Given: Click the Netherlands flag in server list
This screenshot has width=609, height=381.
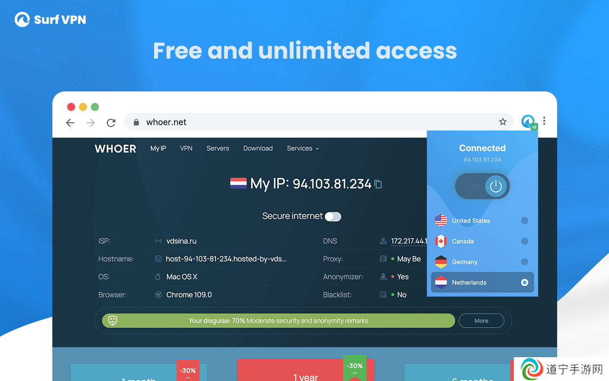Looking at the screenshot, I should tap(441, 282).
